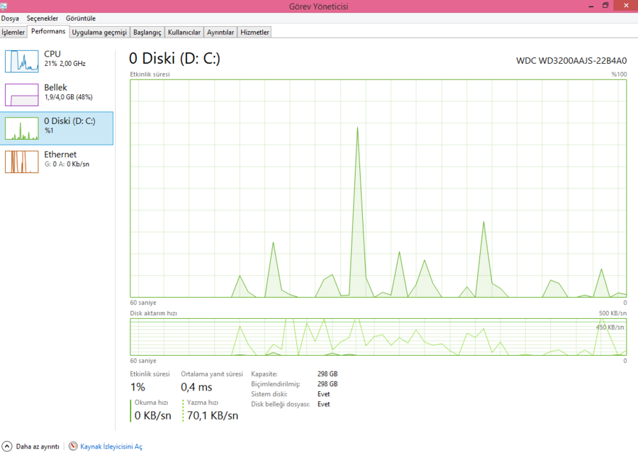Click the Disk aktarım hızı transfer graph
This screenshot has height=460, width=638.
[379, 337]
